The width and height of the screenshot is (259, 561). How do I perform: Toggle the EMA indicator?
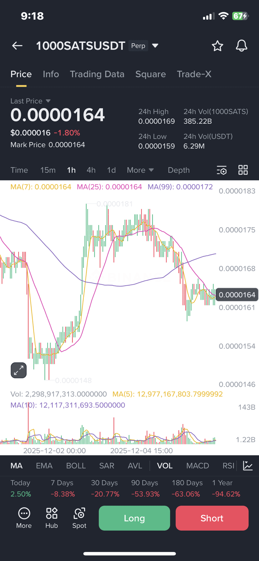[x=44, y=466]
